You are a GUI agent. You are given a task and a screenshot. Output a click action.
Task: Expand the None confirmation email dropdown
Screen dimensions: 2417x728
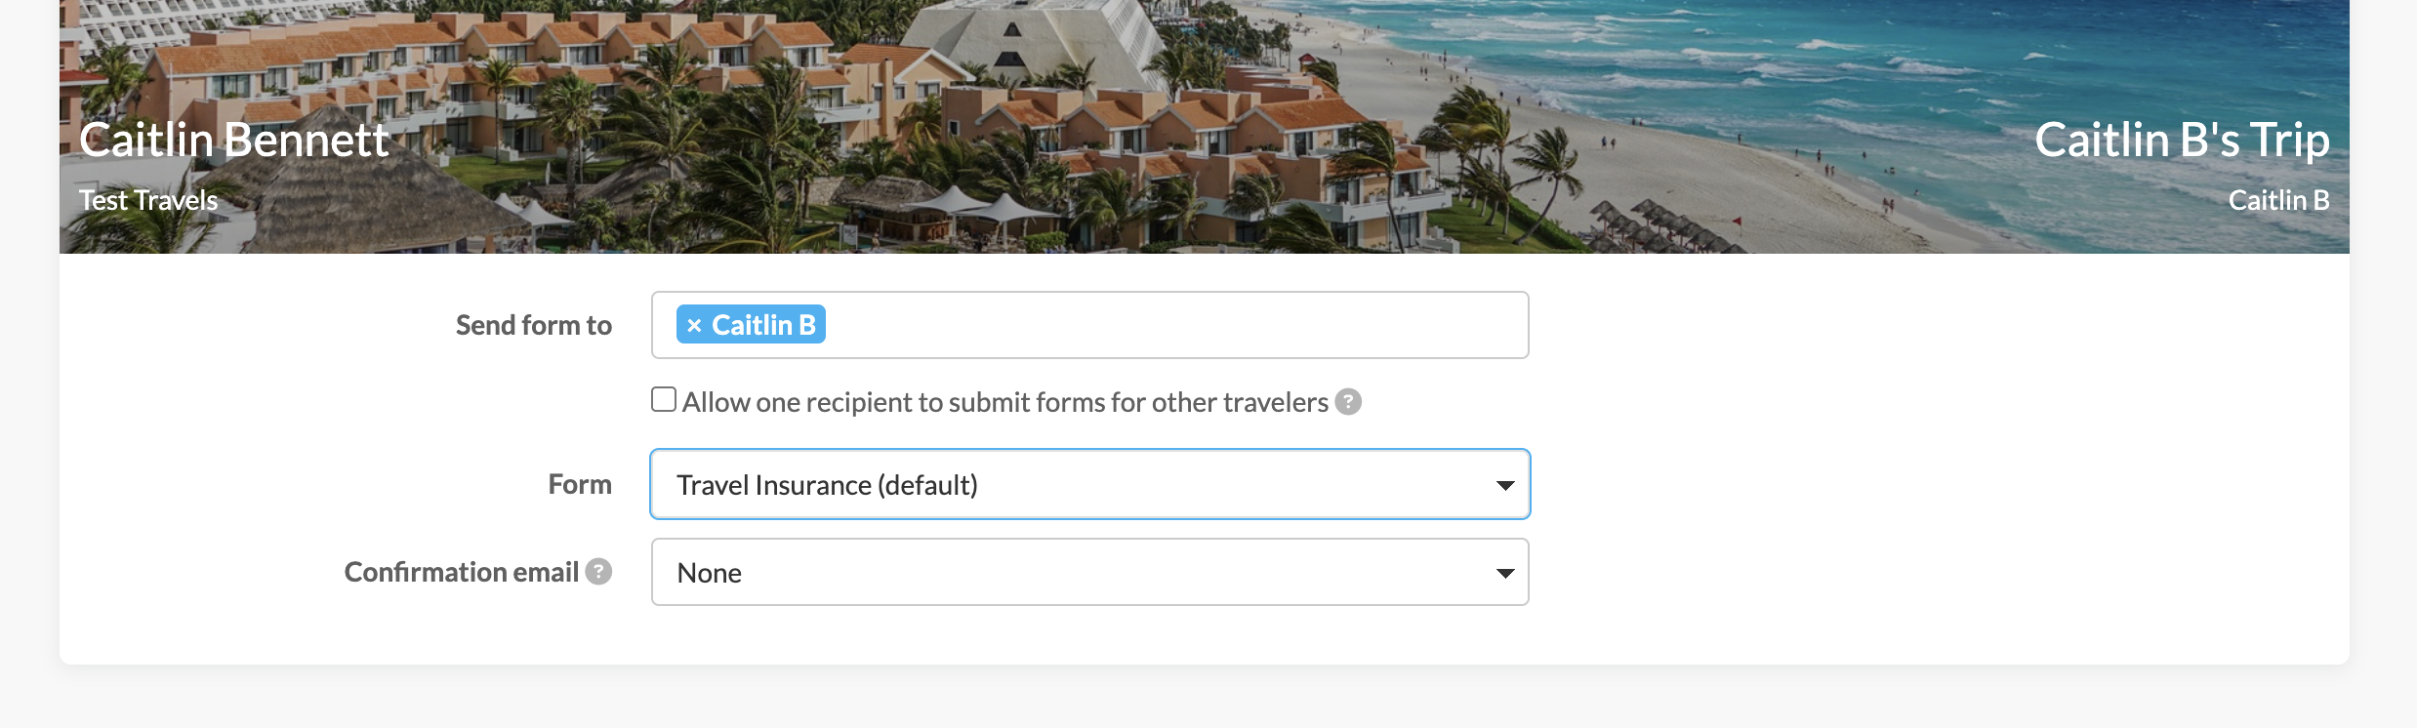coord(1074,573)
